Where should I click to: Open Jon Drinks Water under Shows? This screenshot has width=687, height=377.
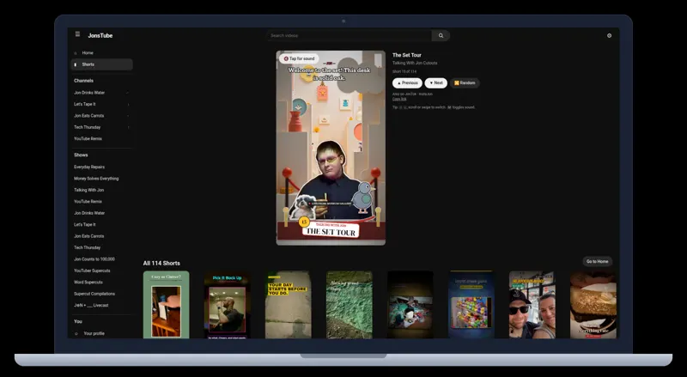click(89, 213)
